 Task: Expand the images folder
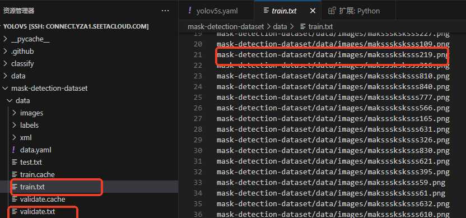pos(14,113)
